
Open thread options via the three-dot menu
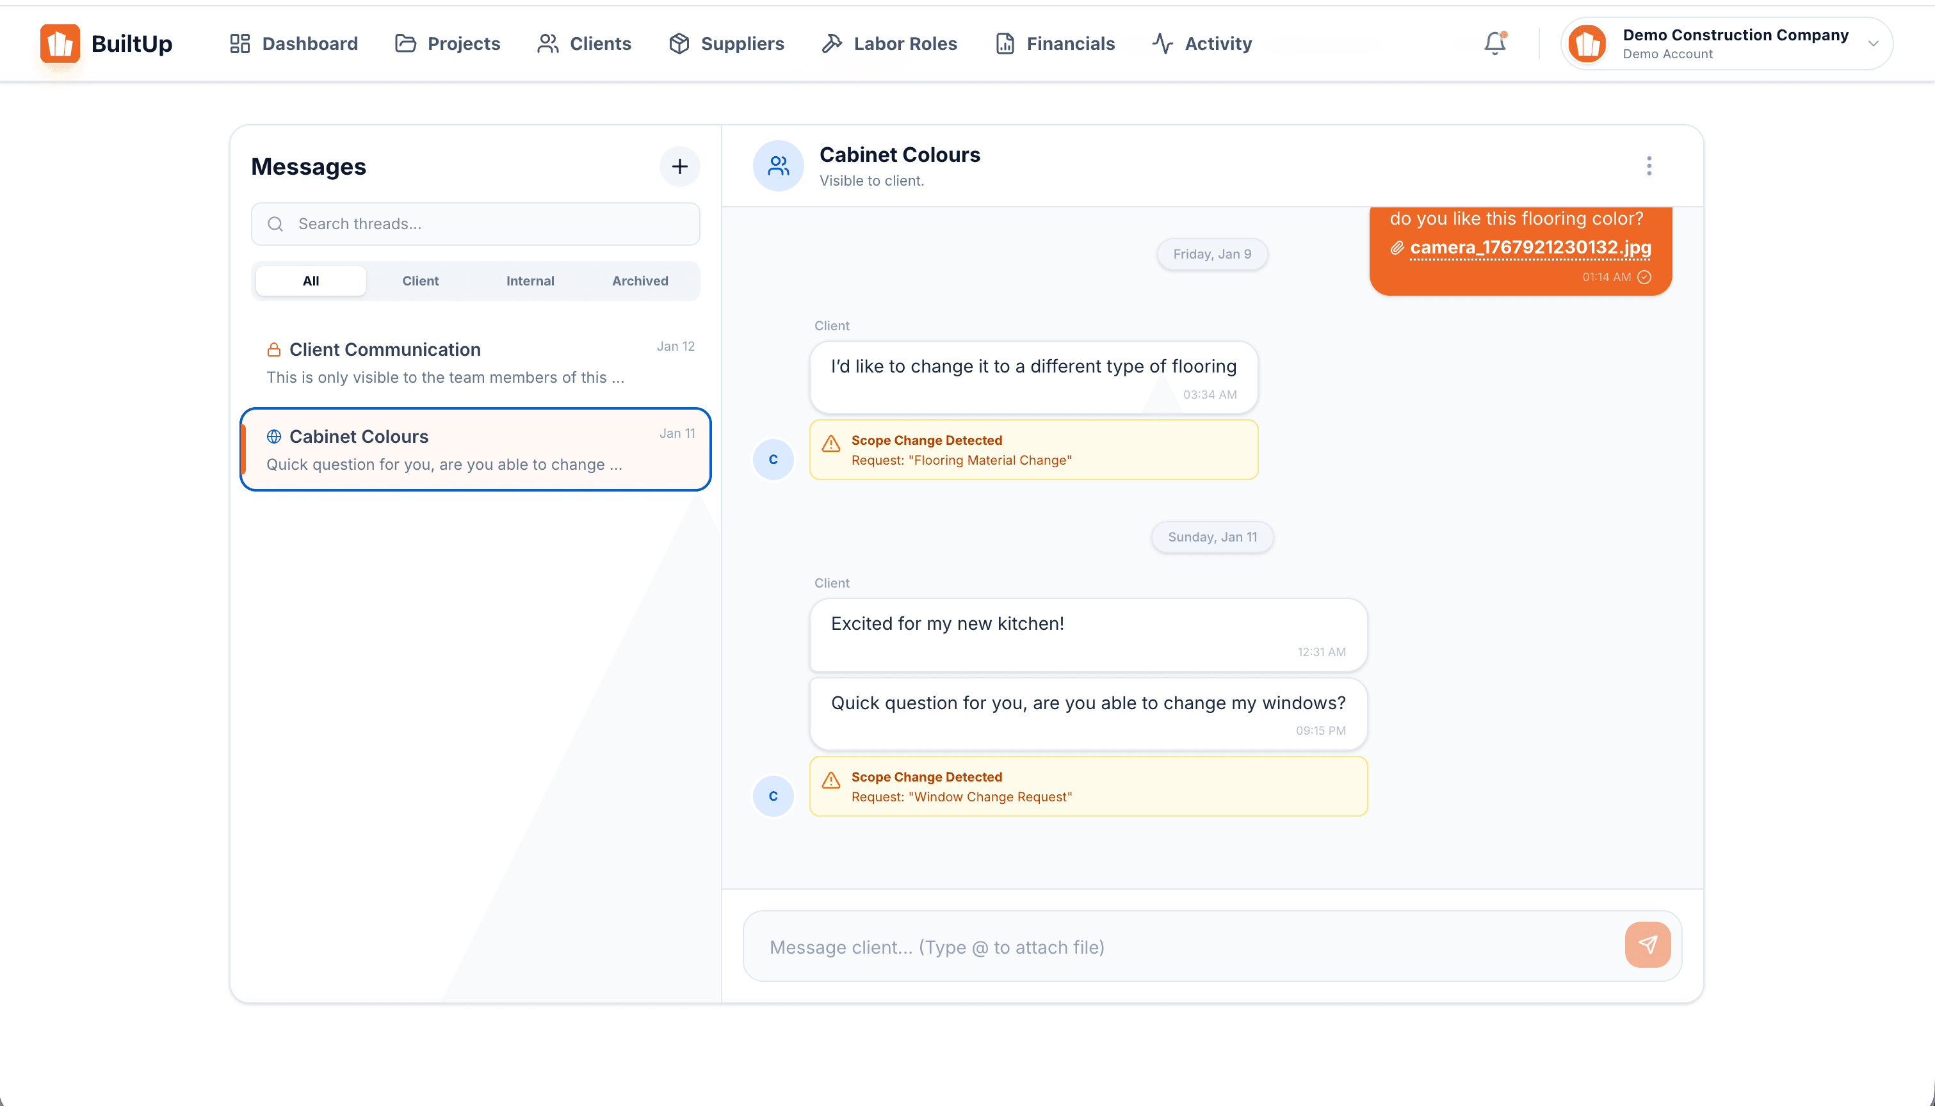1649,166
